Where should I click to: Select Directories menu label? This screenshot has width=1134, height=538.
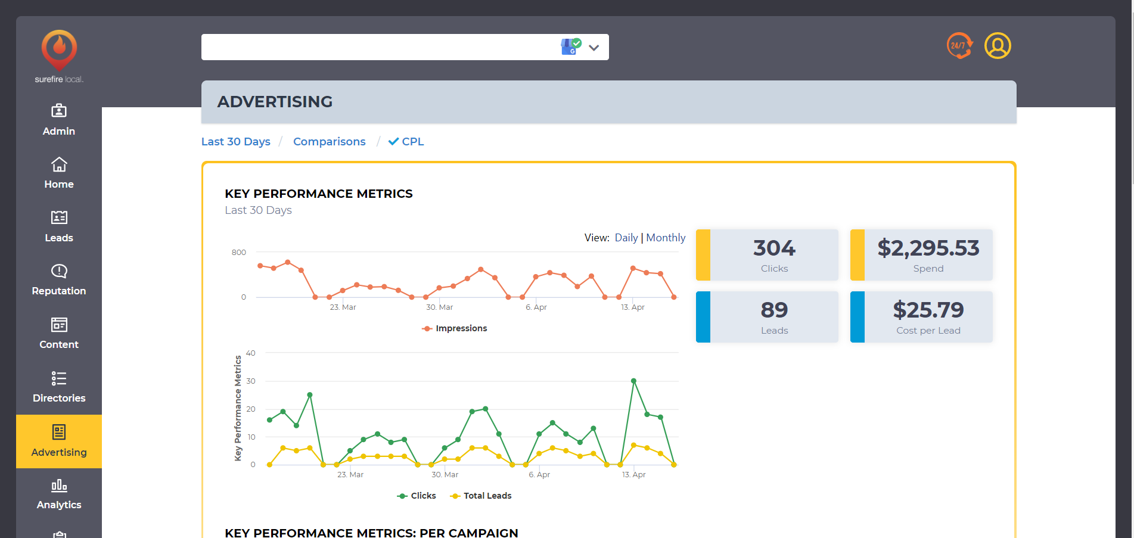(59, 398)
